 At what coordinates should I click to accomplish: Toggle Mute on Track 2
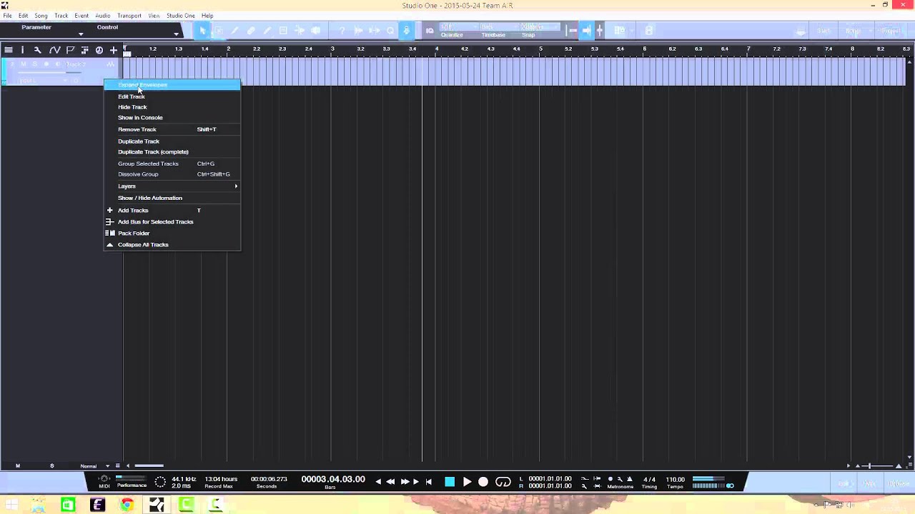coord(24,64)
